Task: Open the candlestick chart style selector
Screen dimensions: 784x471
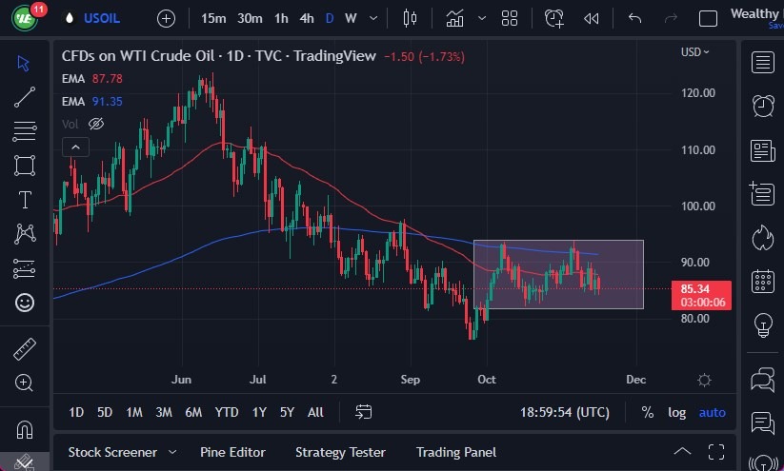Action: [411, 18]
